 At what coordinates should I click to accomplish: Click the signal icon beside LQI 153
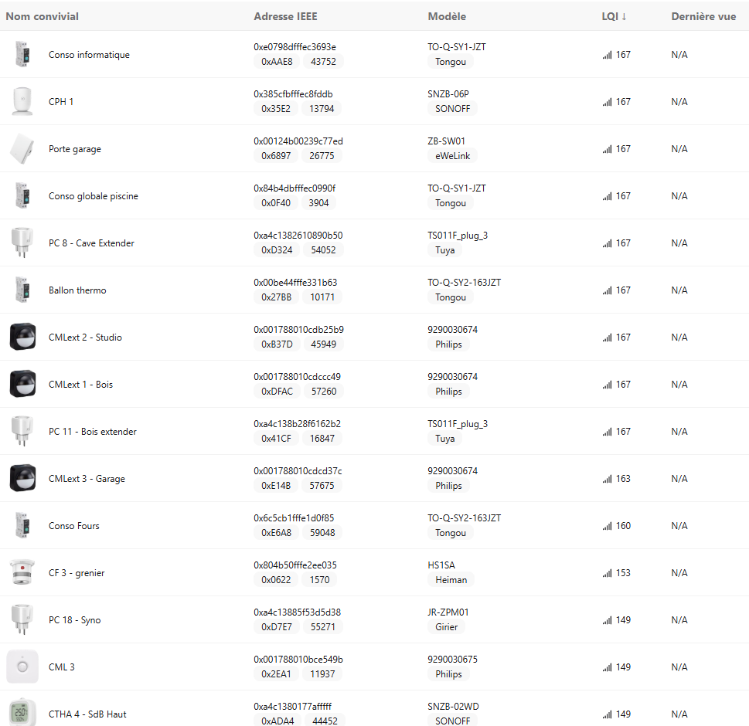click(x=607, y=573)
